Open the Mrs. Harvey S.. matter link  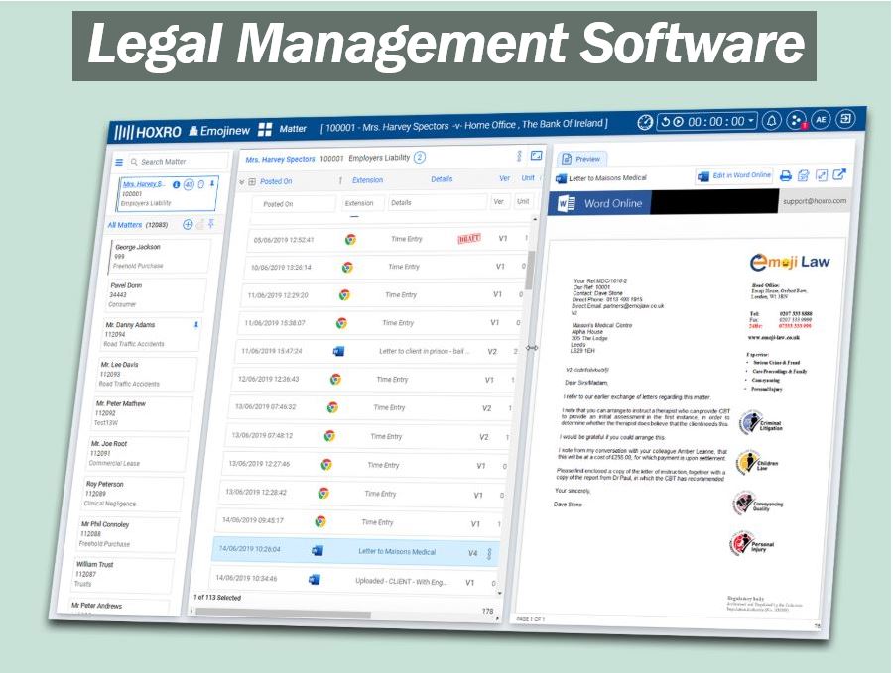(x=145, y=184)
